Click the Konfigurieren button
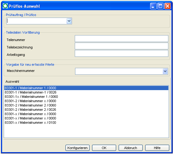 [x=78, y=148]
